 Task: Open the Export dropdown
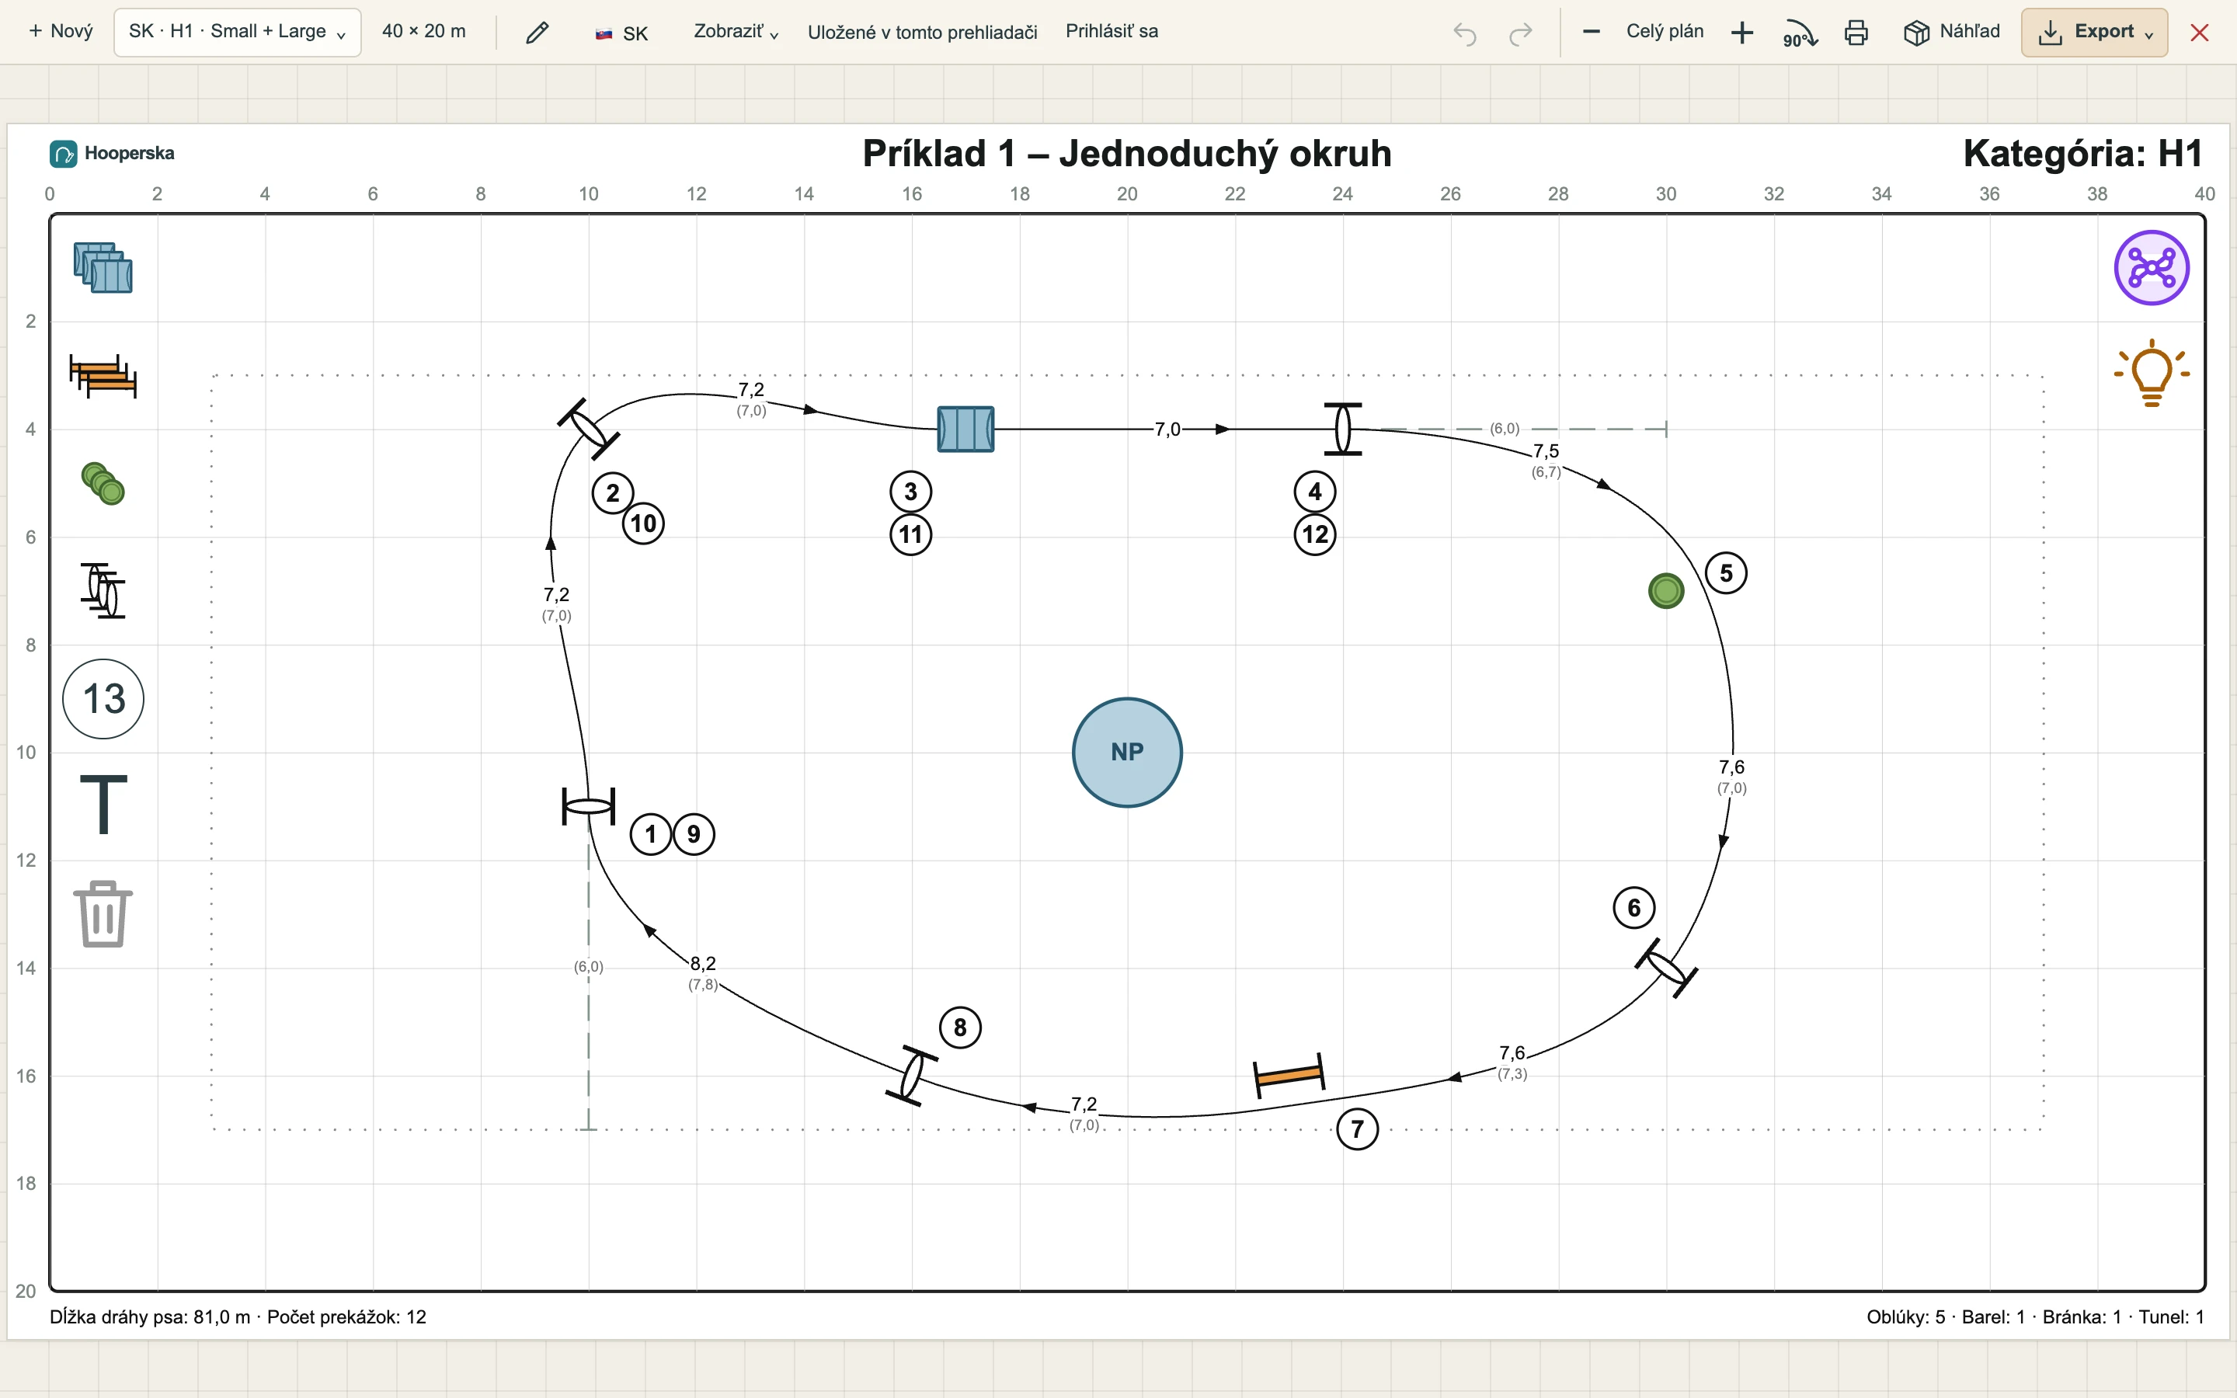coord(2094,33)
